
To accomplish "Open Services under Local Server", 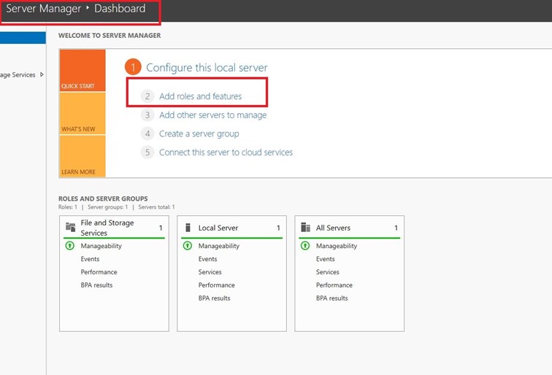I will click(210, 272).
